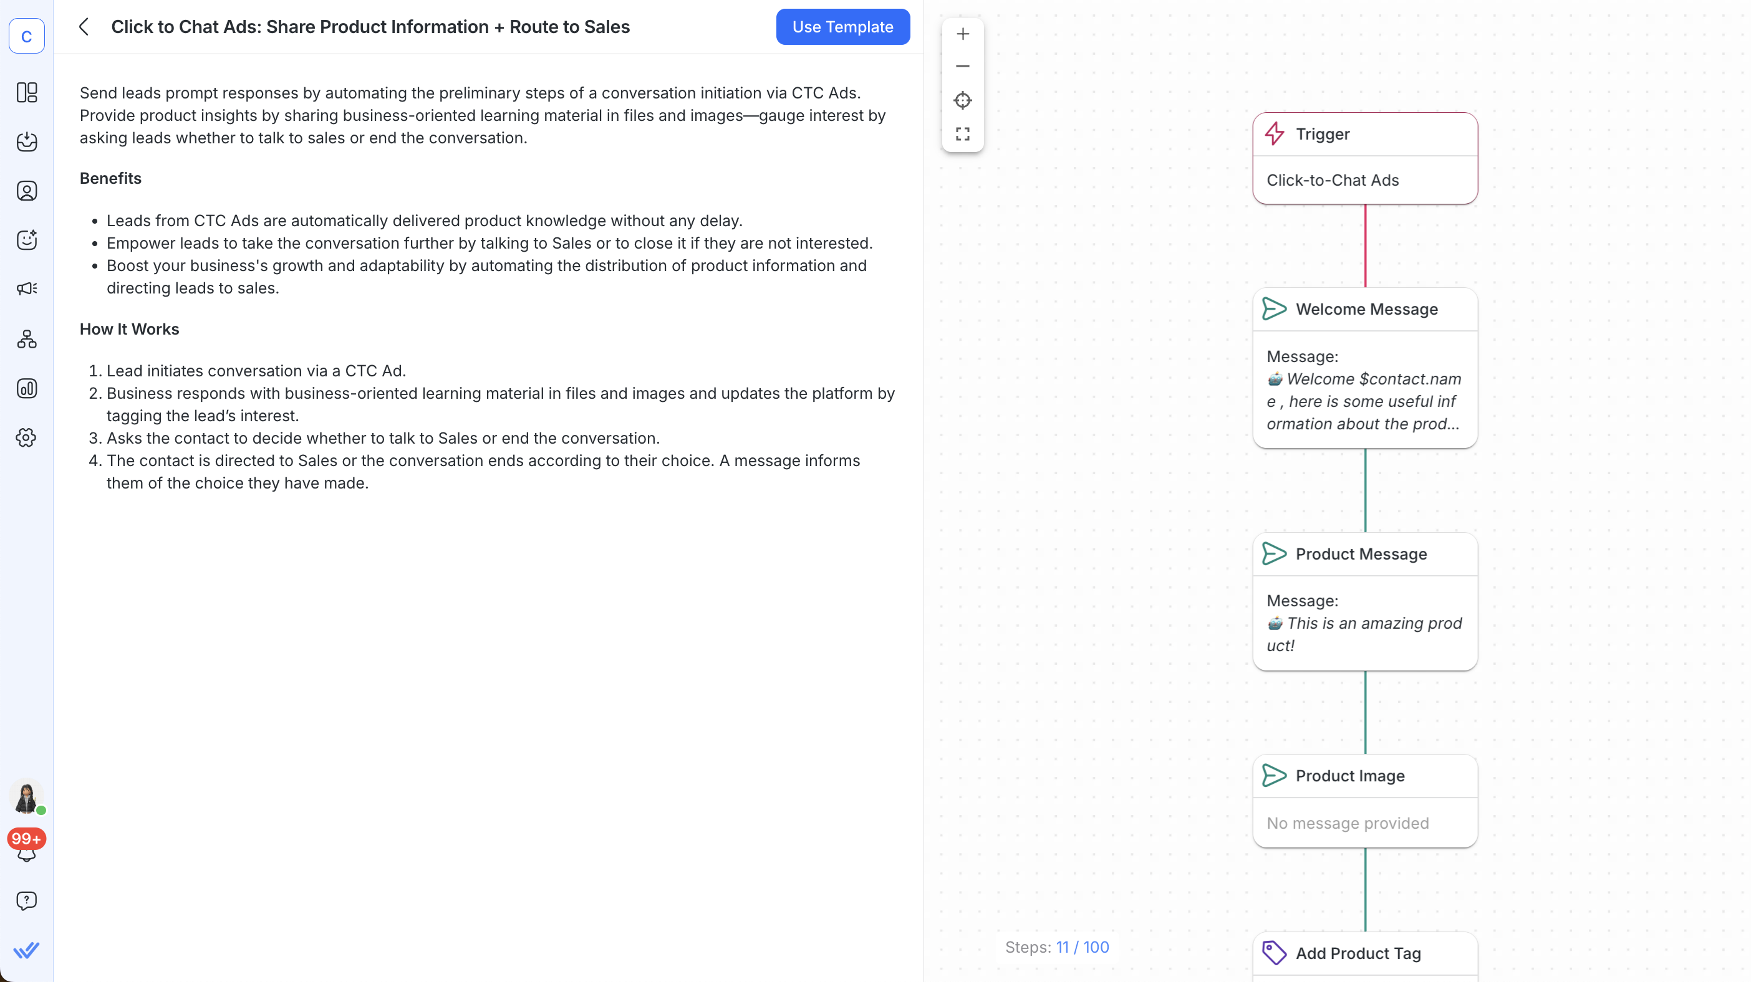Zoom out of the workflow canvas

pyautogui.click(x=962, y=66)
